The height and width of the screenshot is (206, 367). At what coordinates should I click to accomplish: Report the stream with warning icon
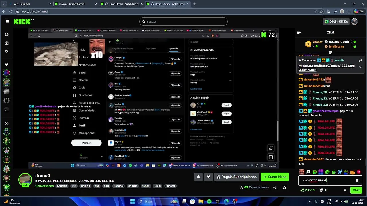click(x=284, y=187)
